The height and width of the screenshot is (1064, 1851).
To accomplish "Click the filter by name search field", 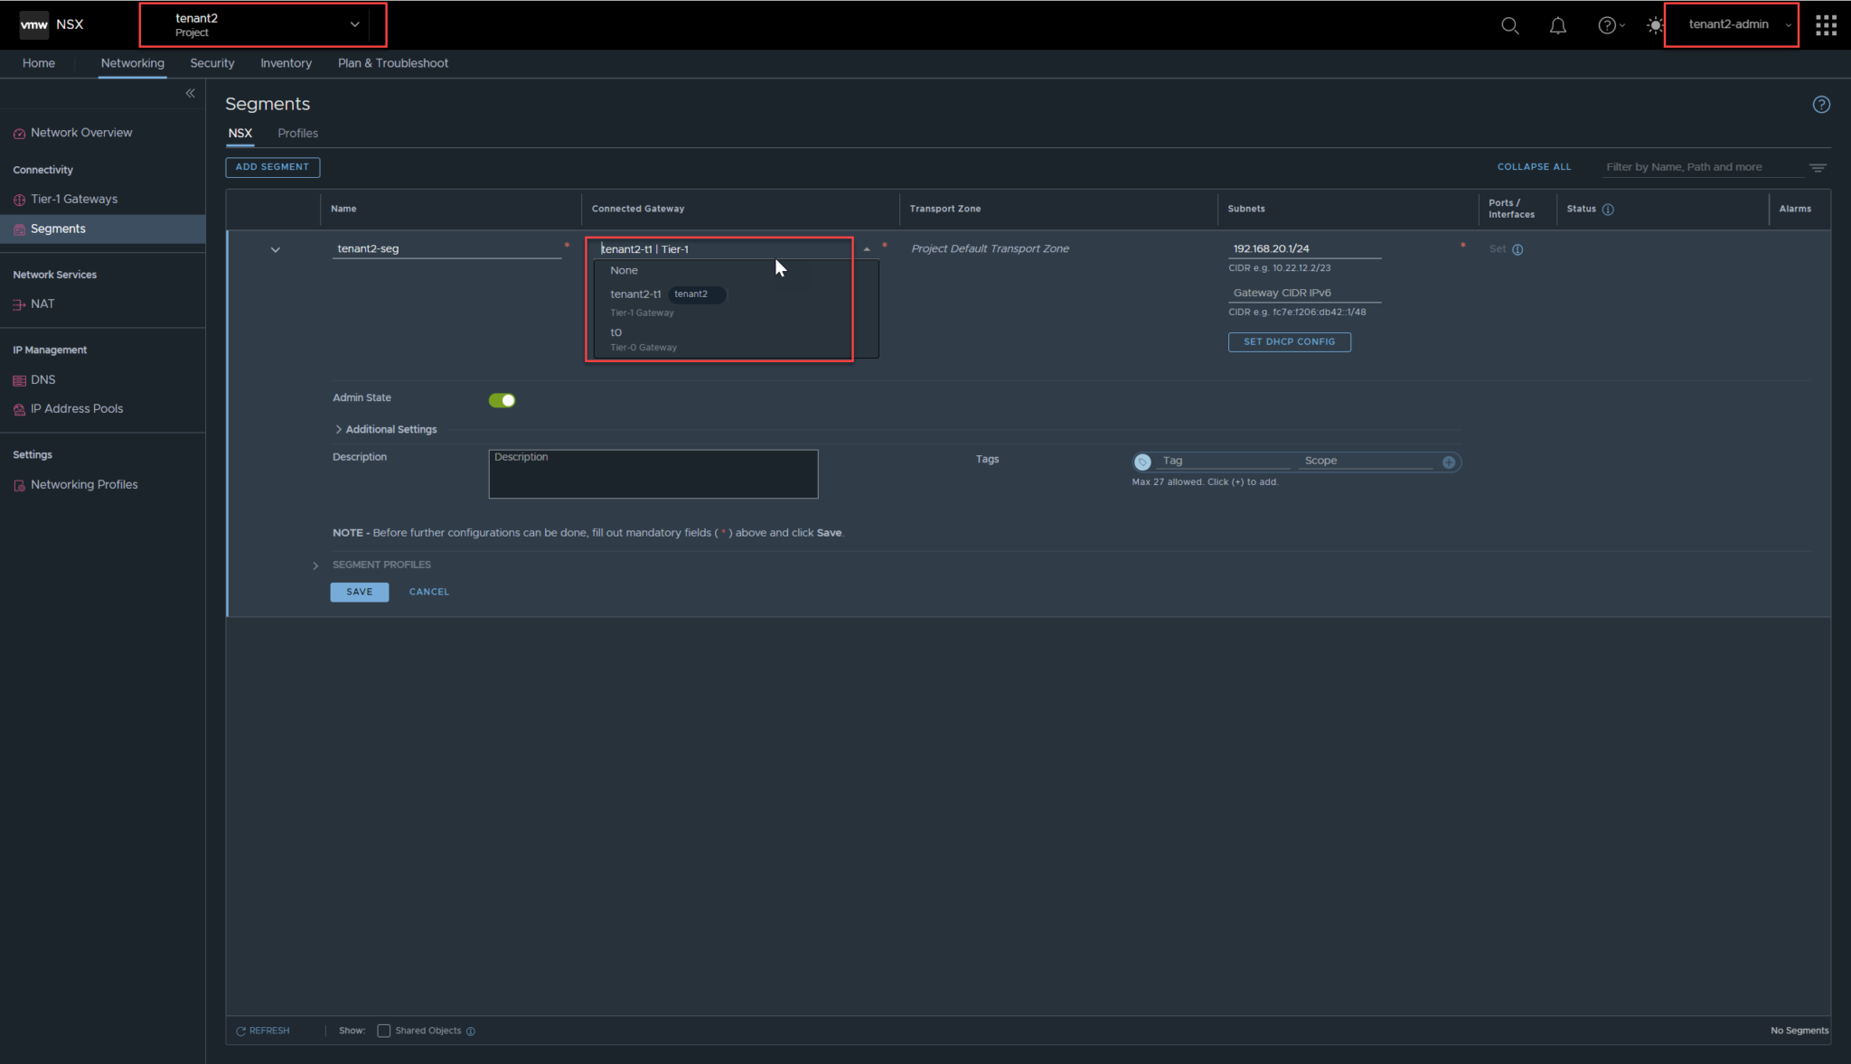I will point(1703,167).
